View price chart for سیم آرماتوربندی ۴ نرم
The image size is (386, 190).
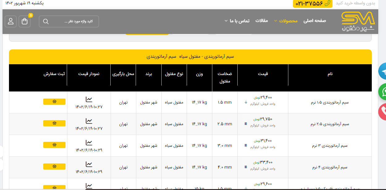coord(89,164)
